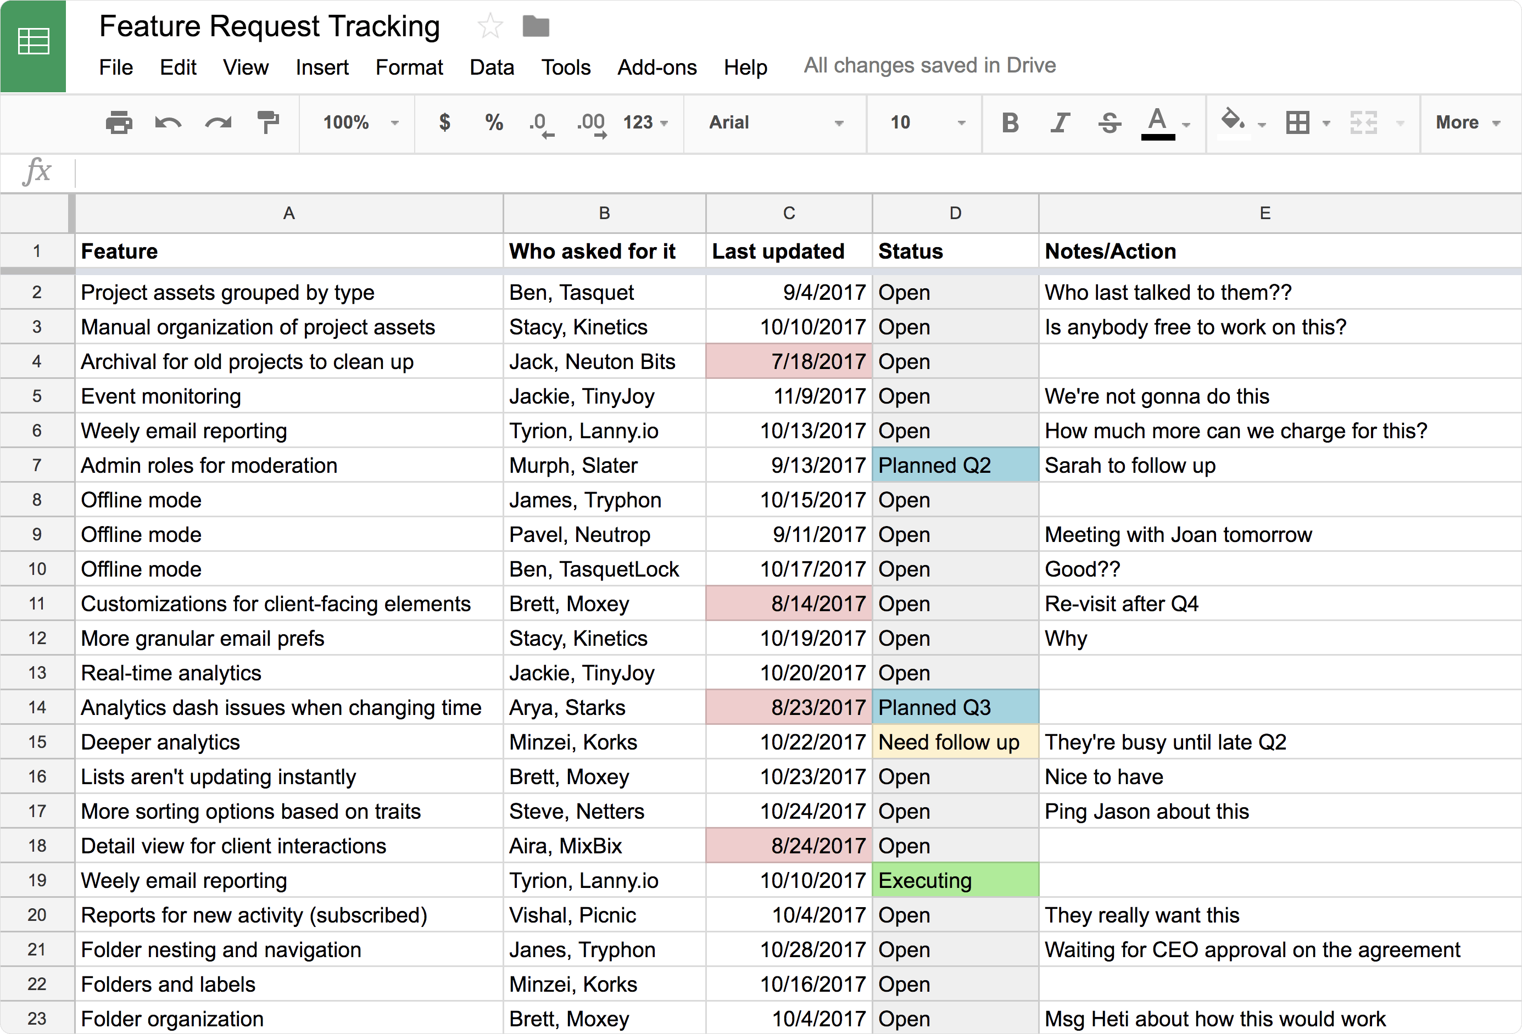Expand fill color dropdown arrow
Viewport: 1522px width, 1034px height.
point(1262,124)
